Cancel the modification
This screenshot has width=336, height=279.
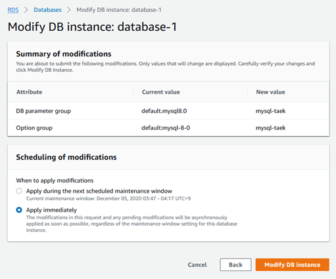[x=197, y=265]
